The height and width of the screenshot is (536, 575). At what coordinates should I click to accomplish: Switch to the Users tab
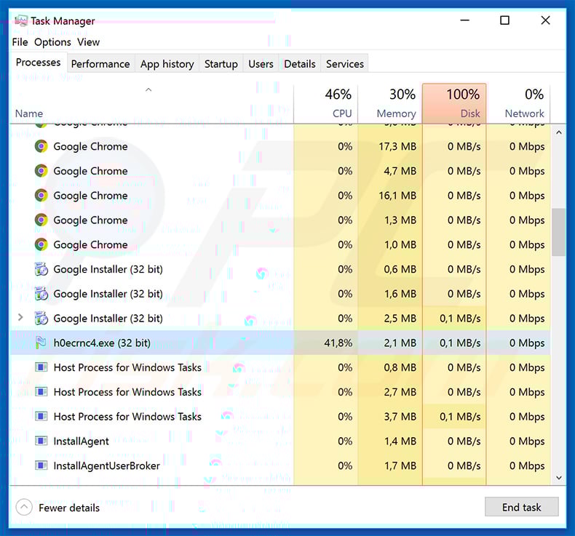click(261, 64)
